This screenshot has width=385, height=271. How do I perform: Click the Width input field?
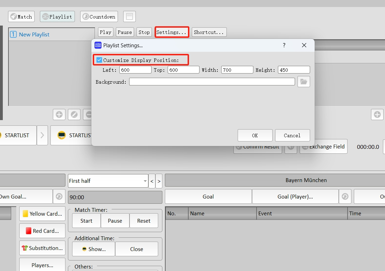pos(237,70)
